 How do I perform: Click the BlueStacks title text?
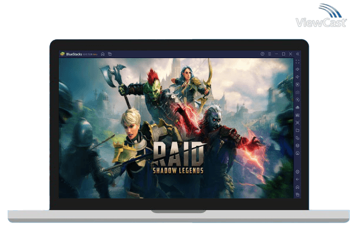(x=74, y=54)
